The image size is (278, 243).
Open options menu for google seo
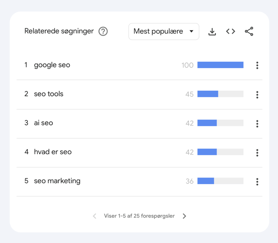coord(257,65)
